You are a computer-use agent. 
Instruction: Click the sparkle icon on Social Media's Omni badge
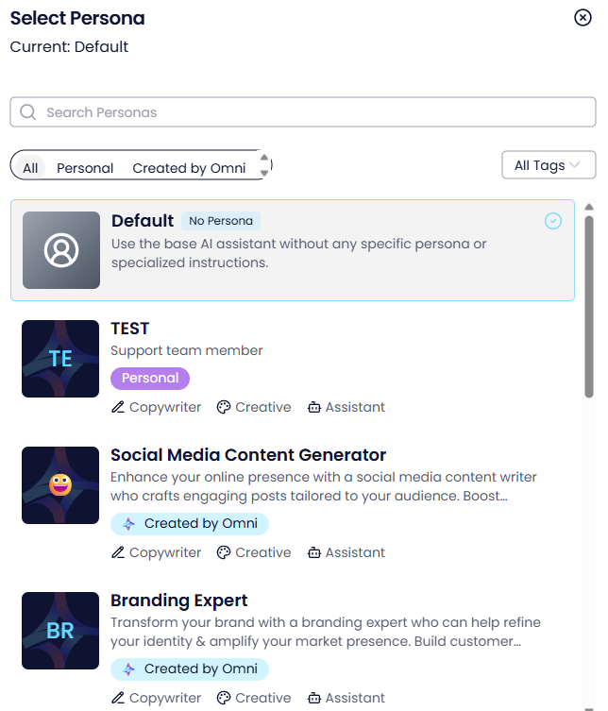pyautogui.click(x=129, y=523)
